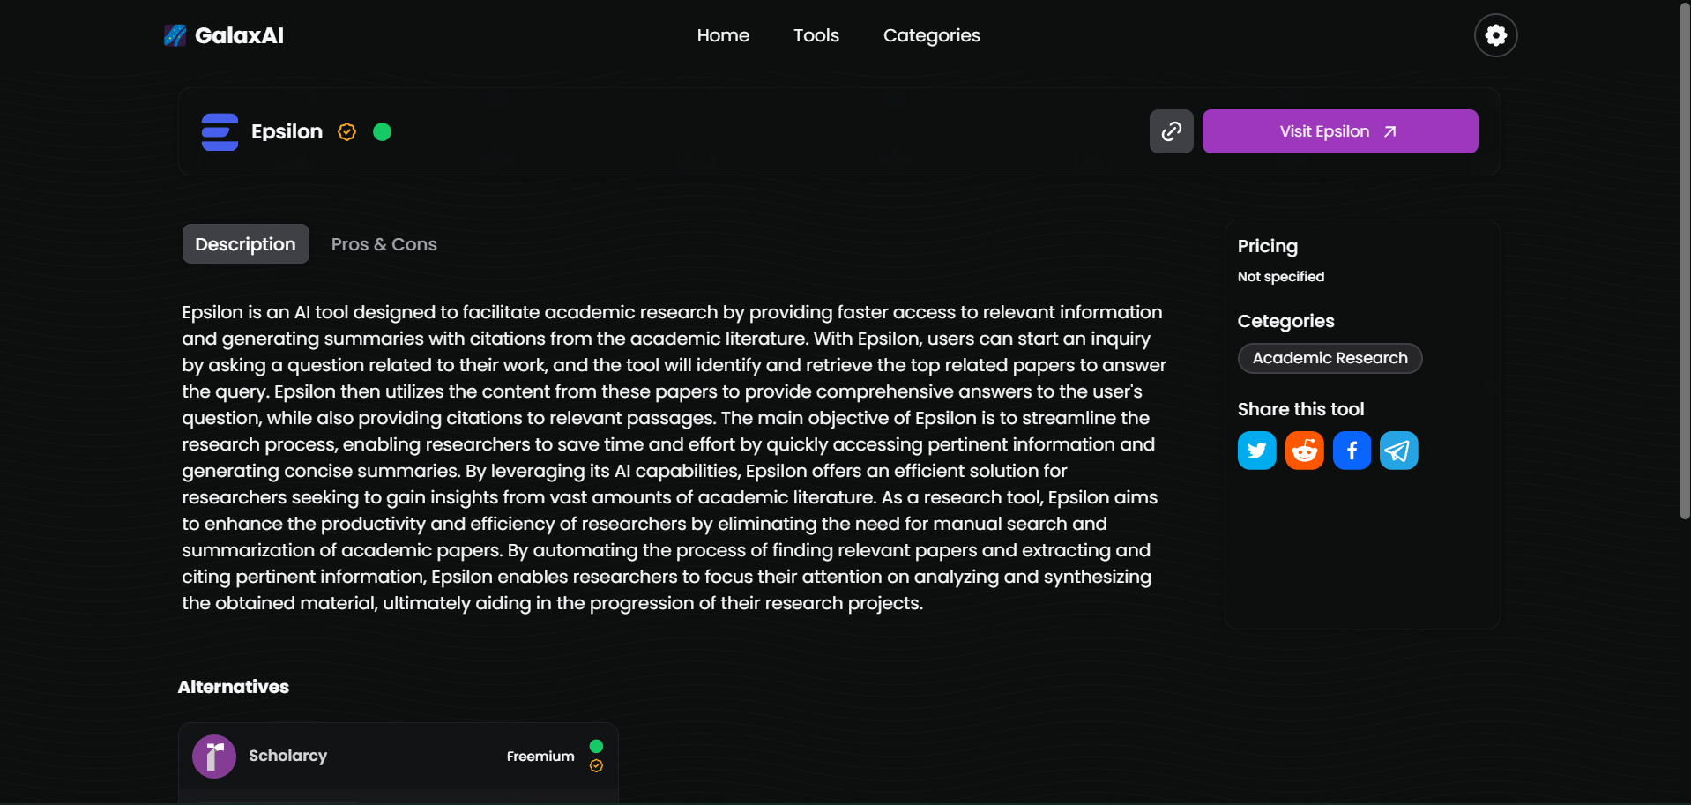Click the Freemium label on Scholarcy
This screenshot has height=805, width=1691.
540,757
